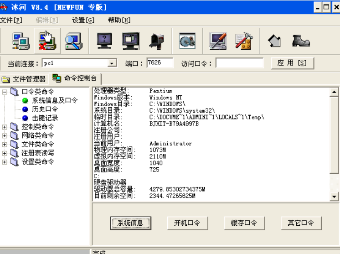Open the 编辑[E] menu
The image size is (340, 254).
pos(47,20)
